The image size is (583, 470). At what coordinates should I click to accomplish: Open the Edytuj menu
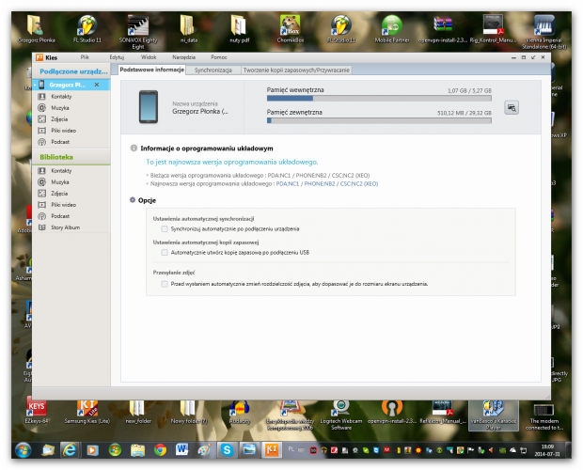pyautogui.click(x=117, y=57)
